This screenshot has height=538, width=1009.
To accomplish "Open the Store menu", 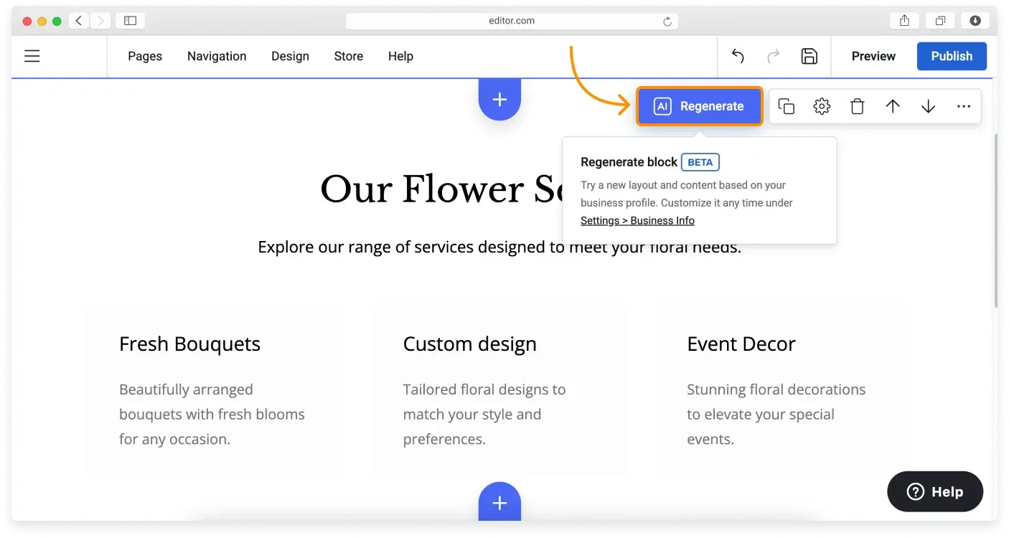I will (349, 56).
